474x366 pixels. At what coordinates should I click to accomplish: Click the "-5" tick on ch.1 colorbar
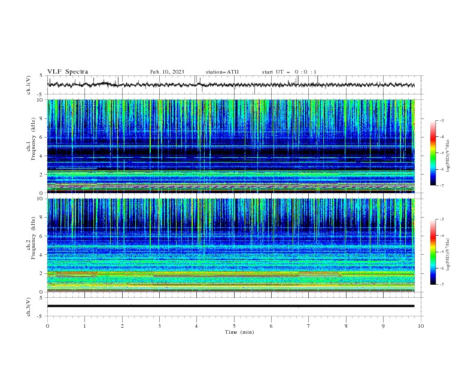pos(442,153)
